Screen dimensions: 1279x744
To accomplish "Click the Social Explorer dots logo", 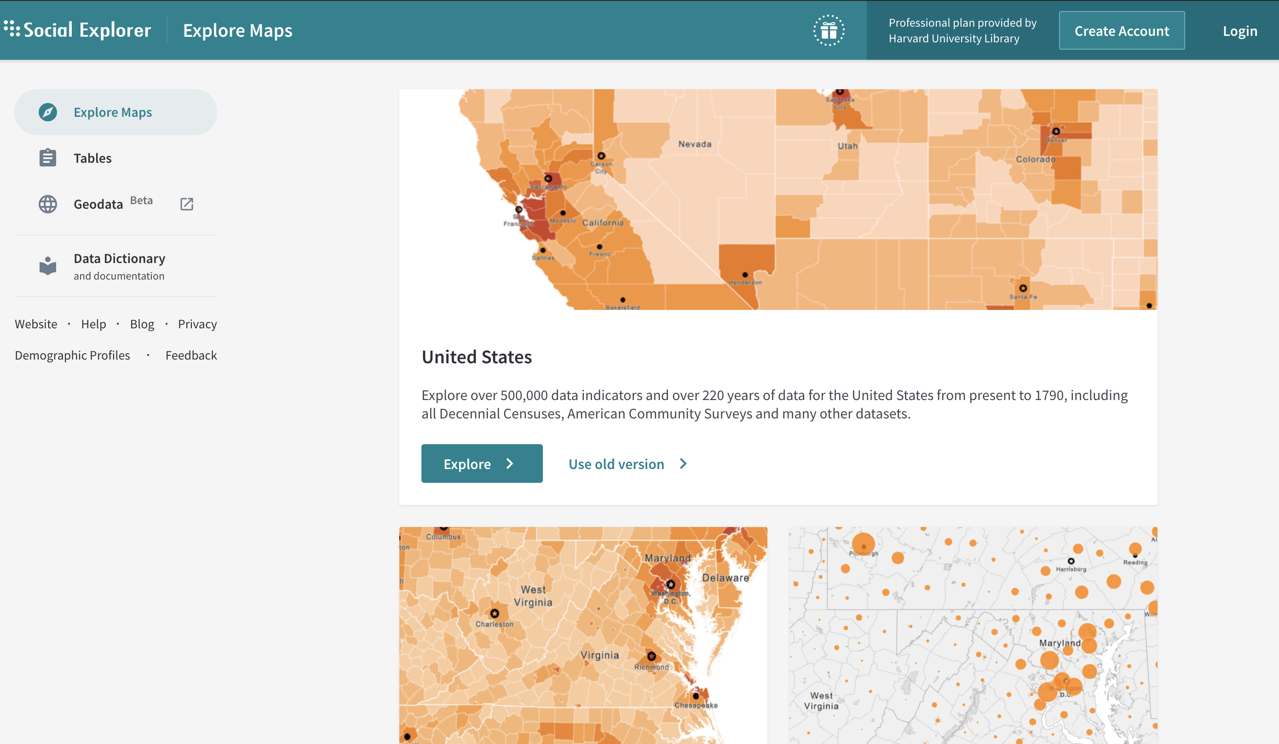I will coord(12,29).
